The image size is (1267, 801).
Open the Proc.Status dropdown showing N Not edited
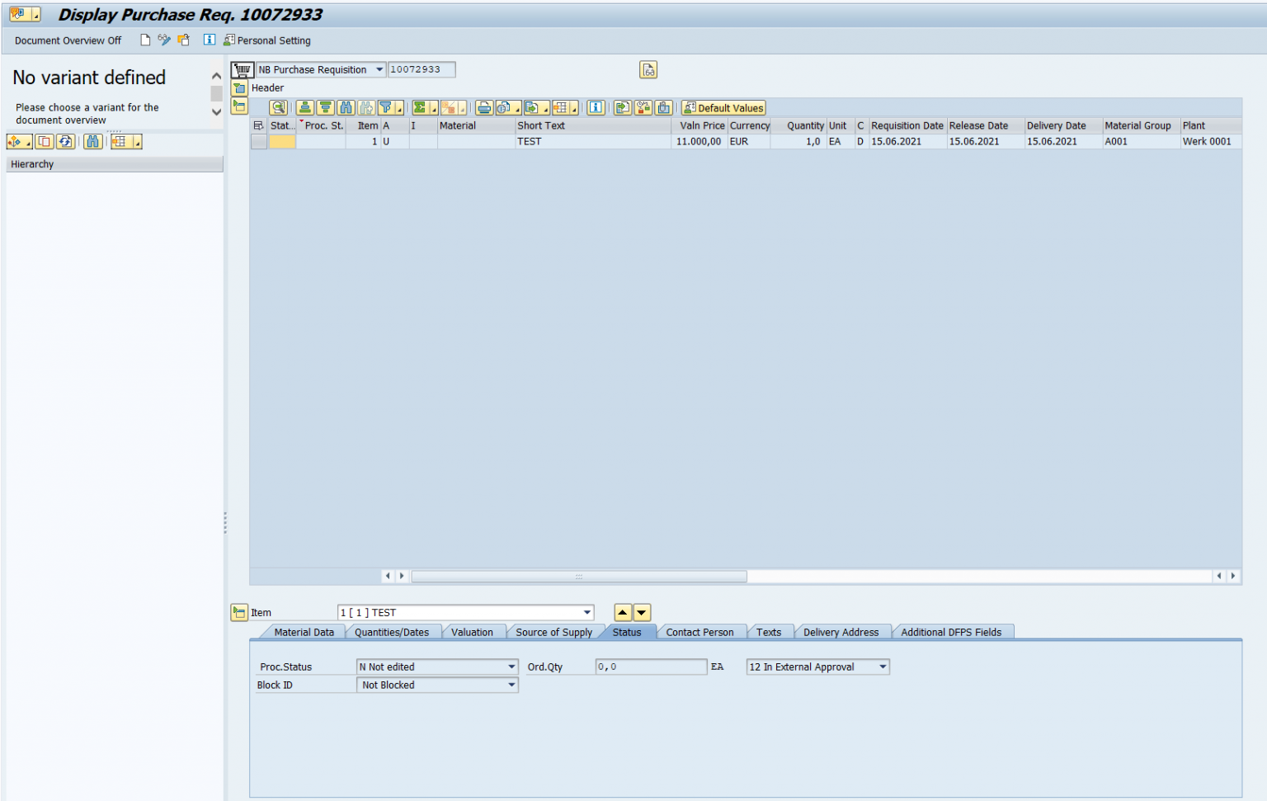pyautogui.click(x=511, y=667)
